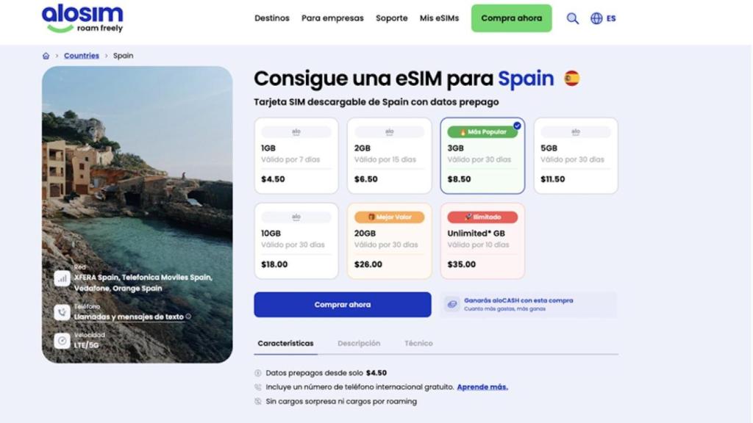Show info for Llamadas y mensajes de texto
The image size is (753, 423).
188,317
